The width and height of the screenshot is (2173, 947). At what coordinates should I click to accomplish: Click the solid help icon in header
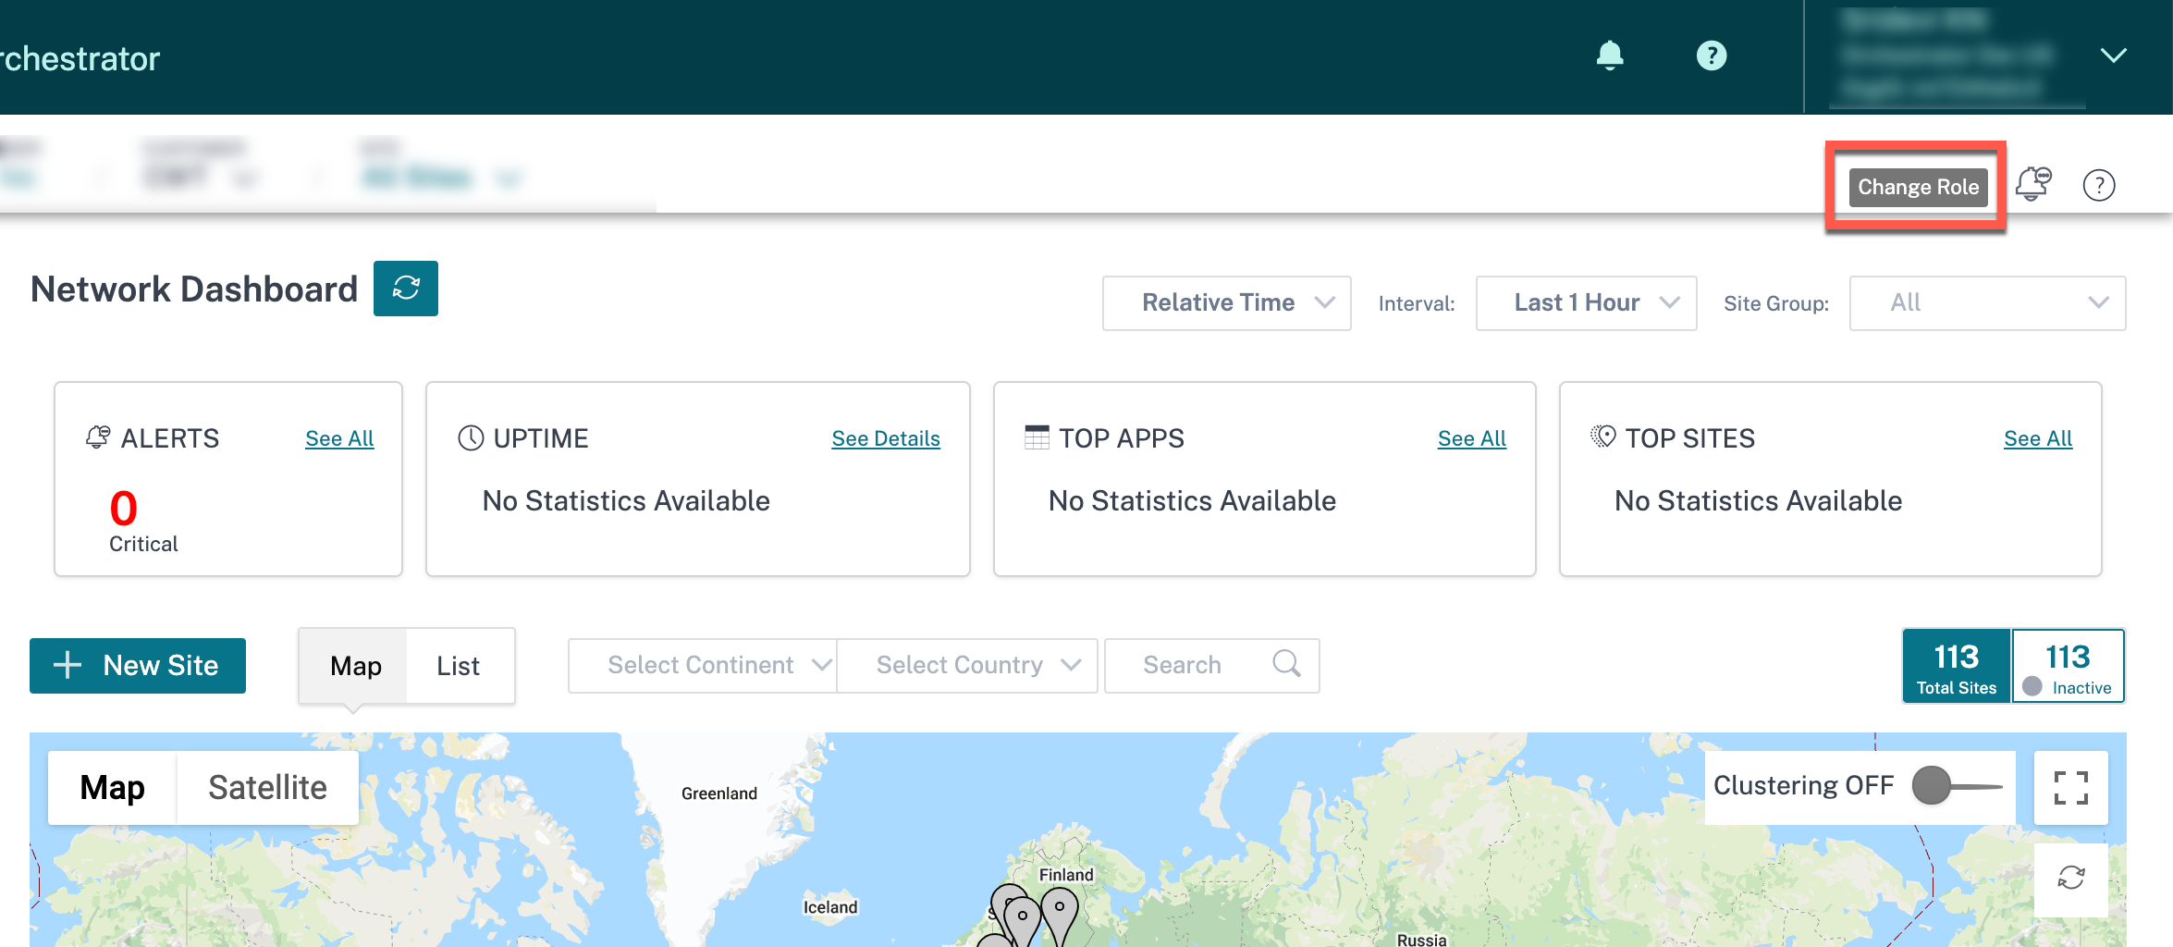pos(1712,55)
